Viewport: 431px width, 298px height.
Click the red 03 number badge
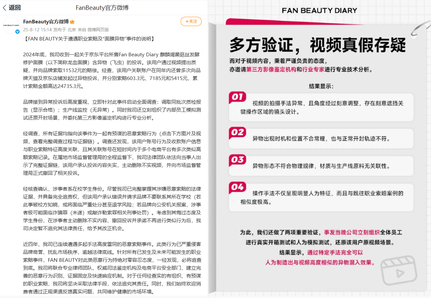tap(237, 160)
